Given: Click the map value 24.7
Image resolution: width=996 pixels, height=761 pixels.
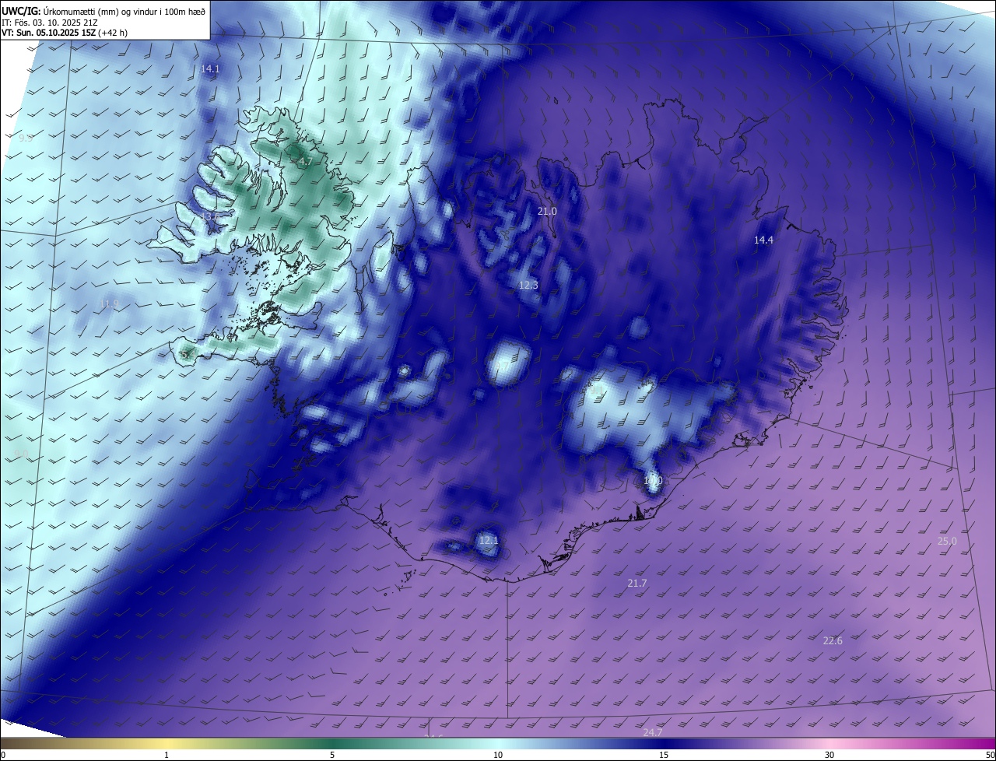Looking at the screenshot, I should (652, 733).
